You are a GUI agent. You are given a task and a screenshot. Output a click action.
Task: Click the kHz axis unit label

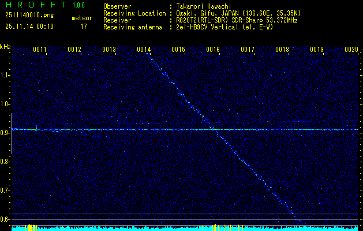pyautogui.click(x=5, y=46)
